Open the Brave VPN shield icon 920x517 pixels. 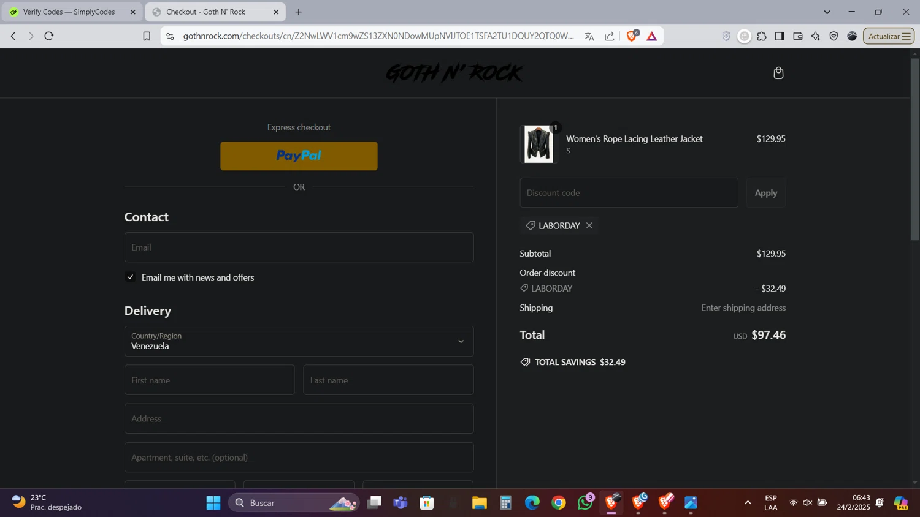834,36
